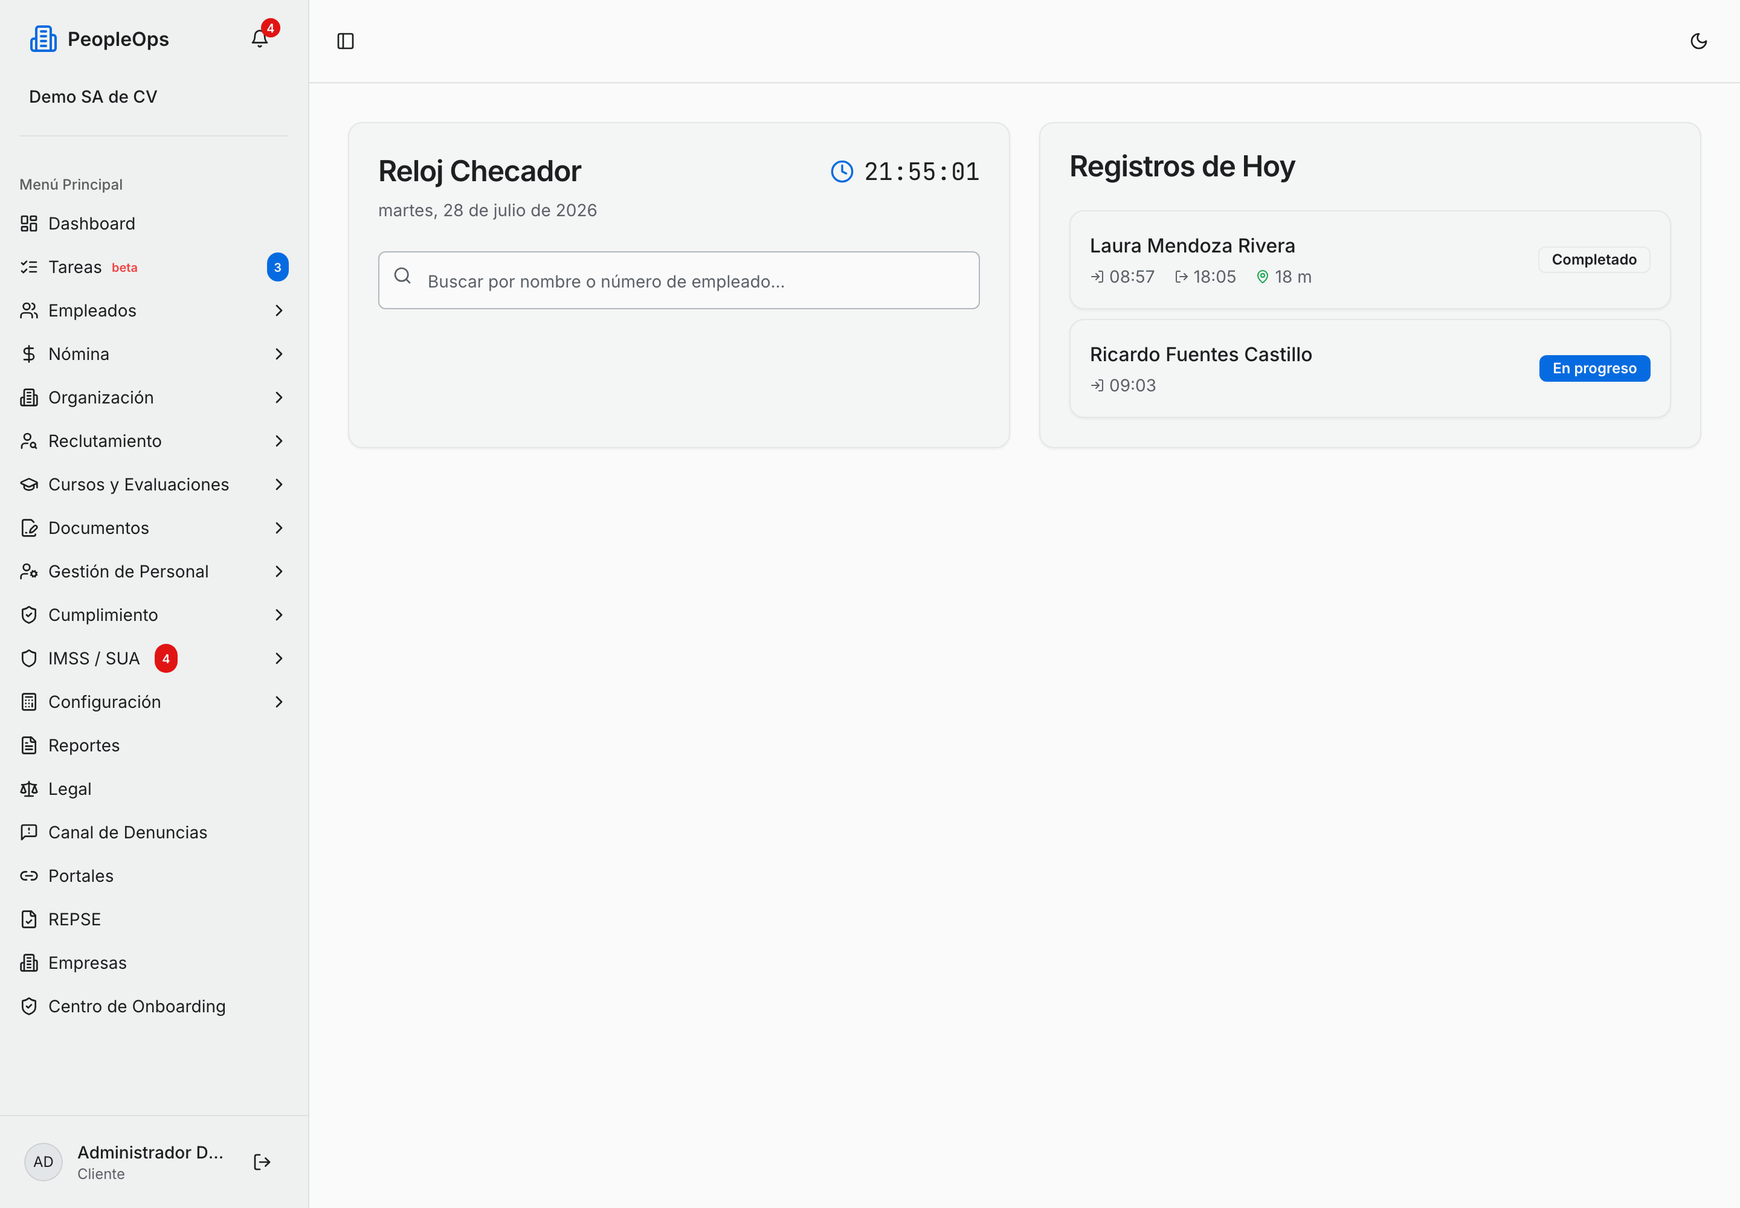Open Ricardo Fuentes Castillo record
This screenshot has height=1208, width=1740.
[1370, 368]
